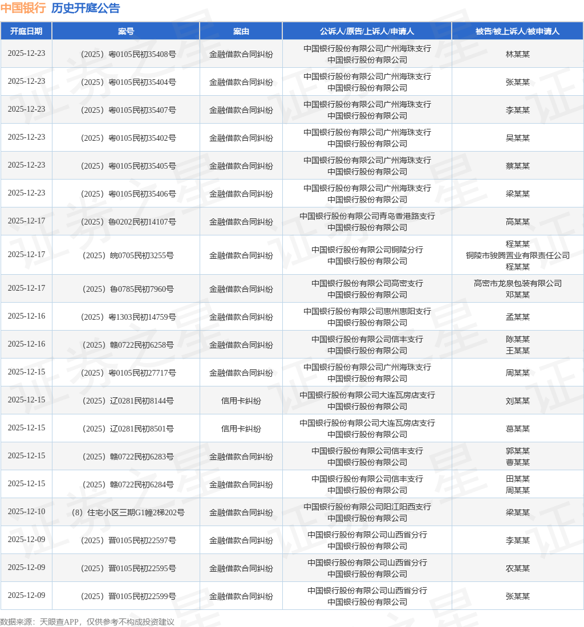Click the 中国银行 title text
Viewport: 584px width, 627px height.
23,8
